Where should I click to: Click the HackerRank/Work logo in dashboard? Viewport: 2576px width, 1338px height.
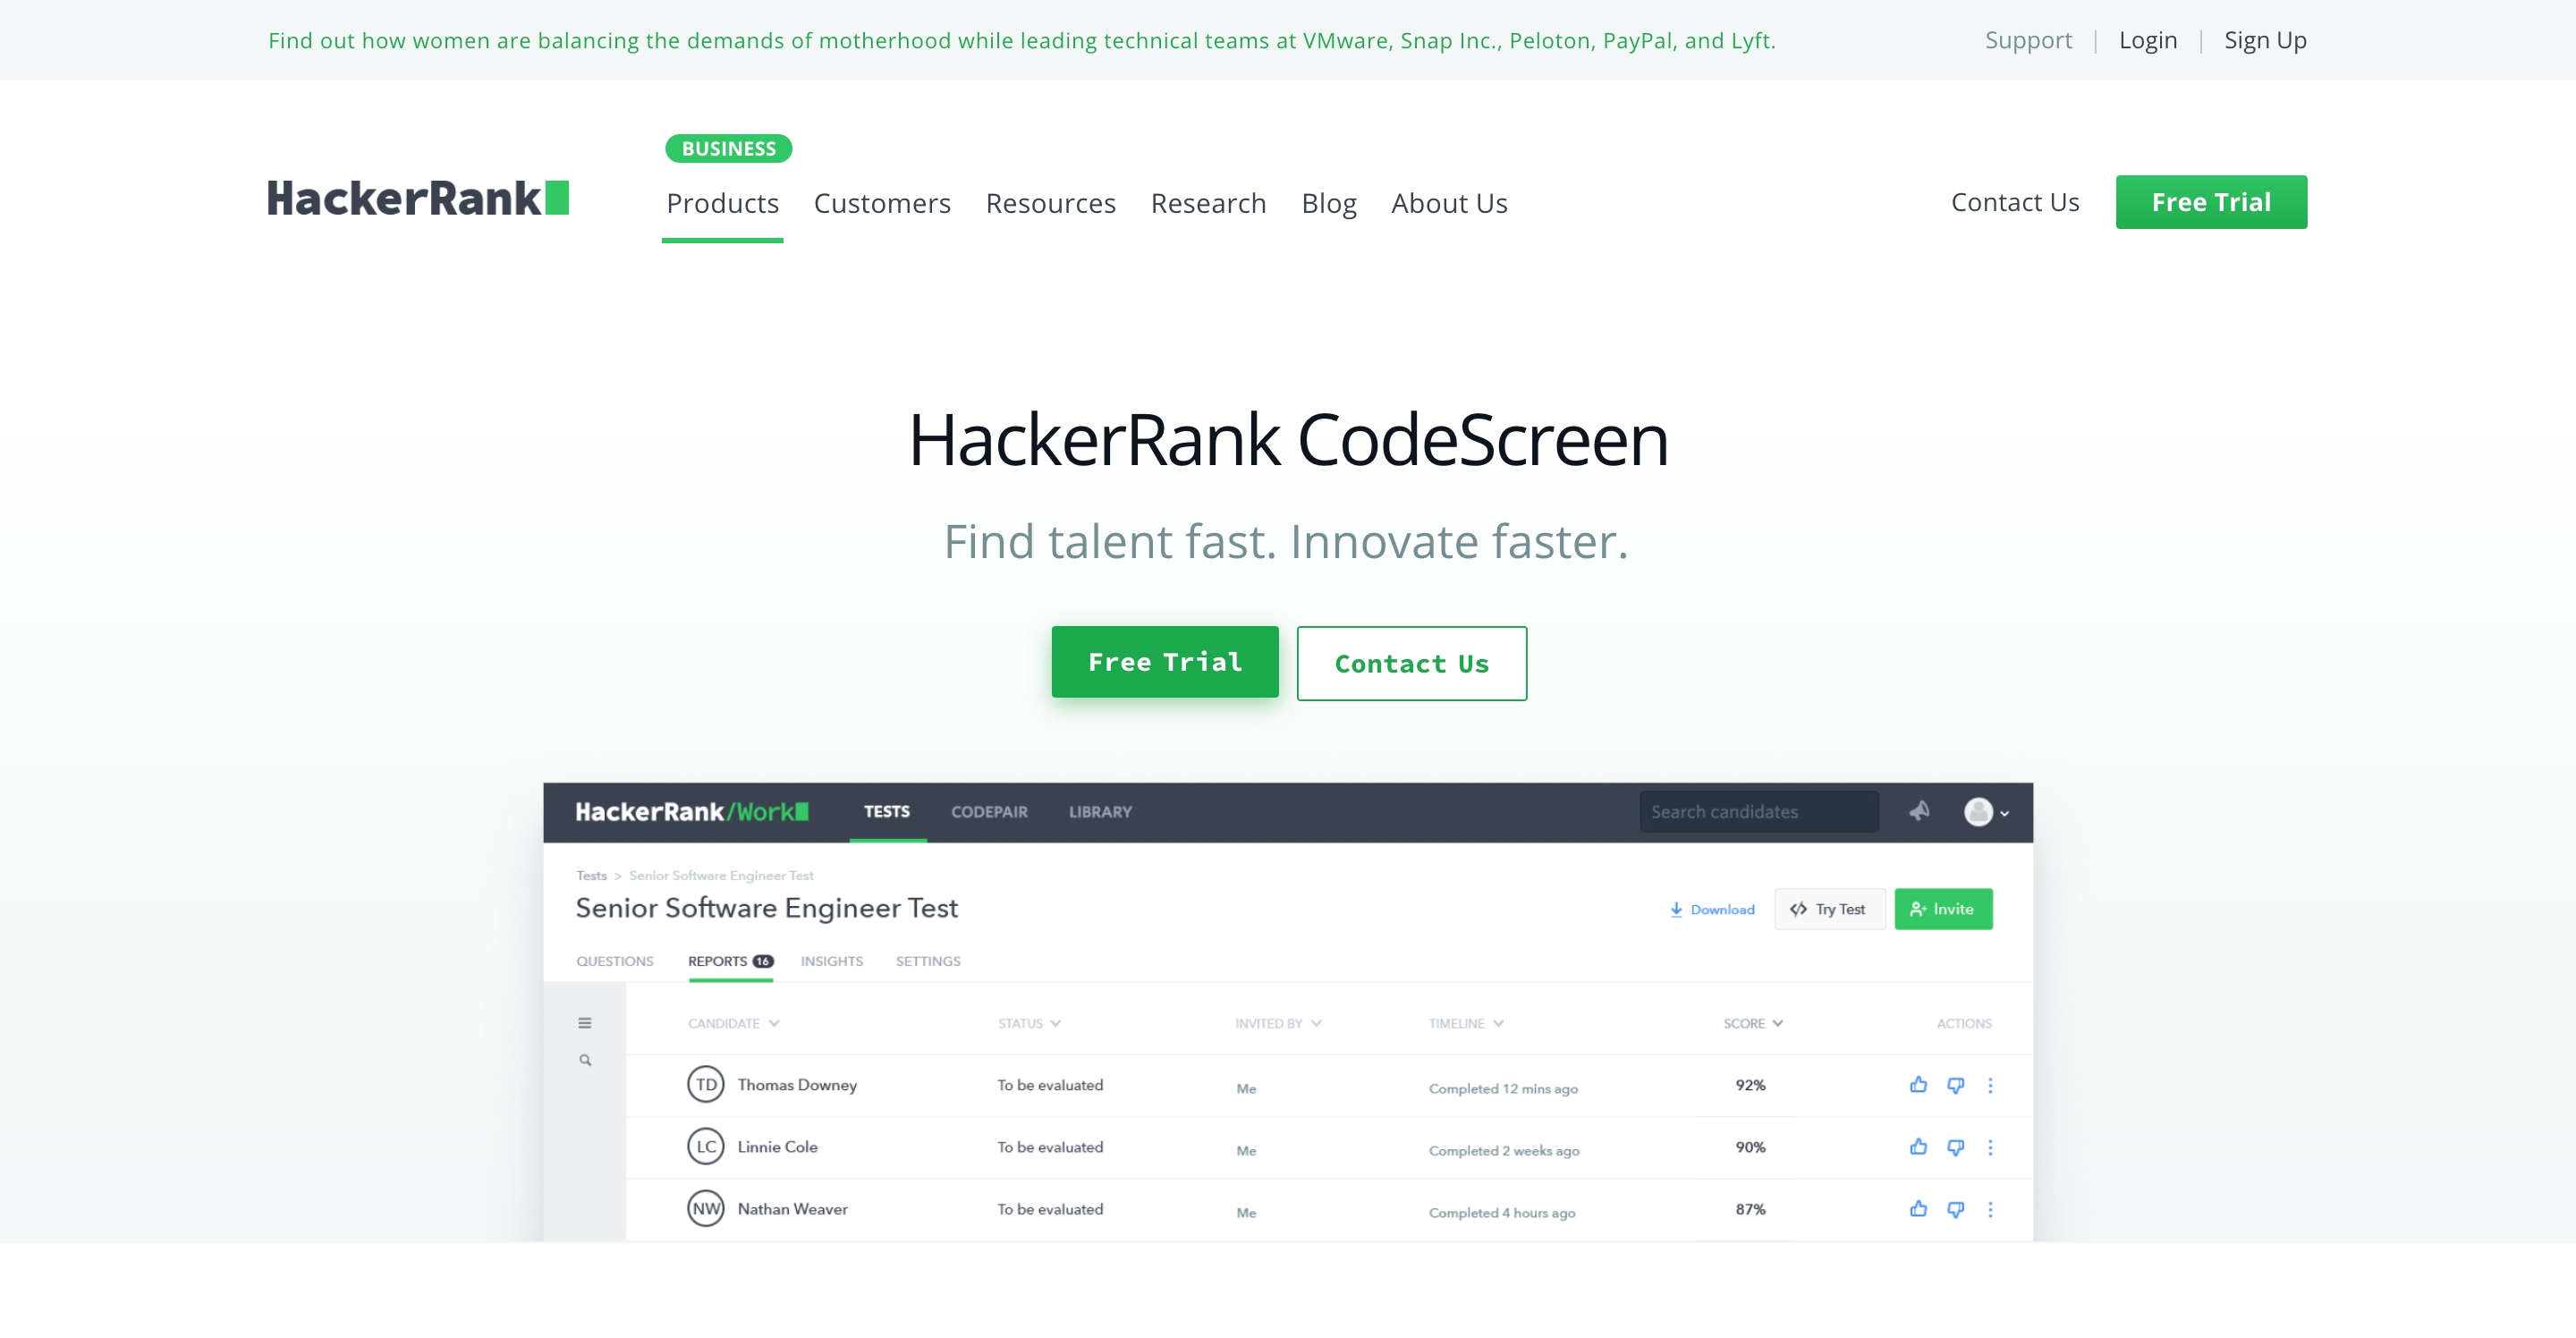click(692, 812)
